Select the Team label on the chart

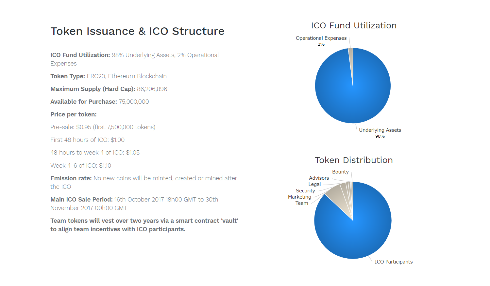point(302,203)
